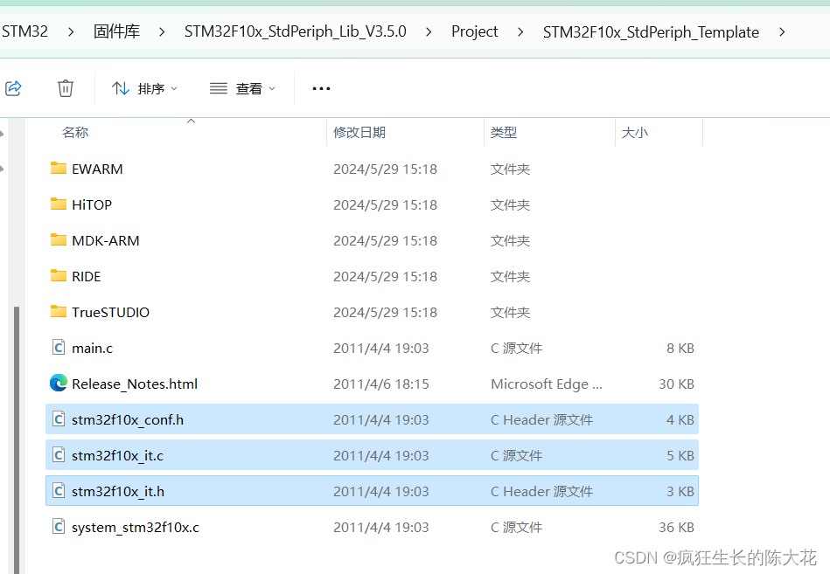Click the Share icon in toolbar

pyautogui.click(x=13, y=87)
